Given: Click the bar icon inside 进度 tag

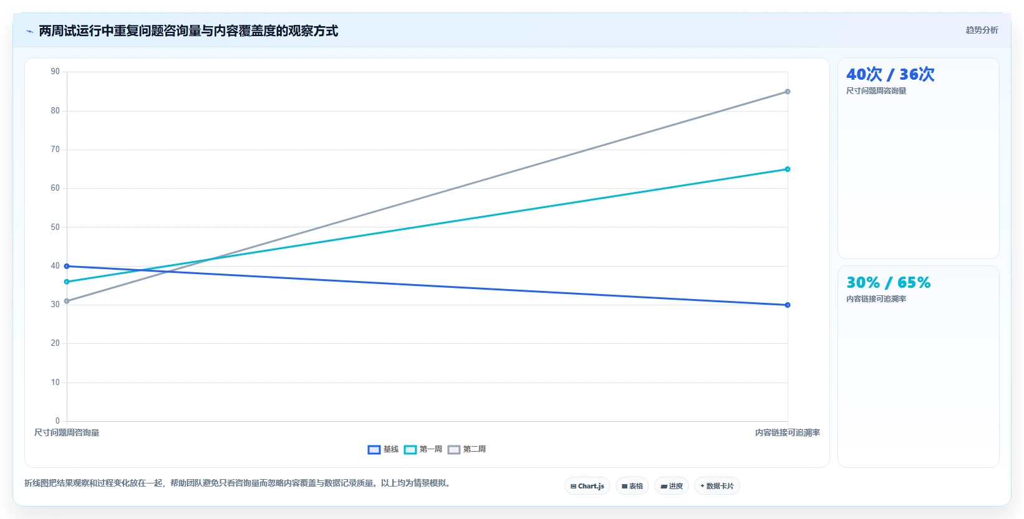Looking at the screenshot, I should [664, 487].
